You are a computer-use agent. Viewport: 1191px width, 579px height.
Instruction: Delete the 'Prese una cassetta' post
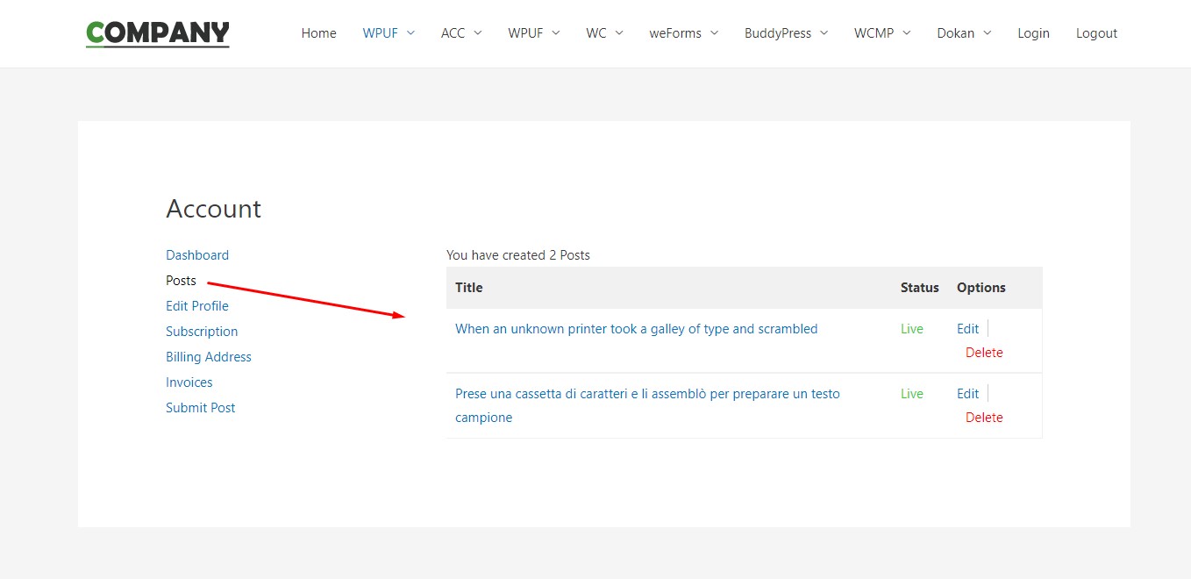point(984,418)
